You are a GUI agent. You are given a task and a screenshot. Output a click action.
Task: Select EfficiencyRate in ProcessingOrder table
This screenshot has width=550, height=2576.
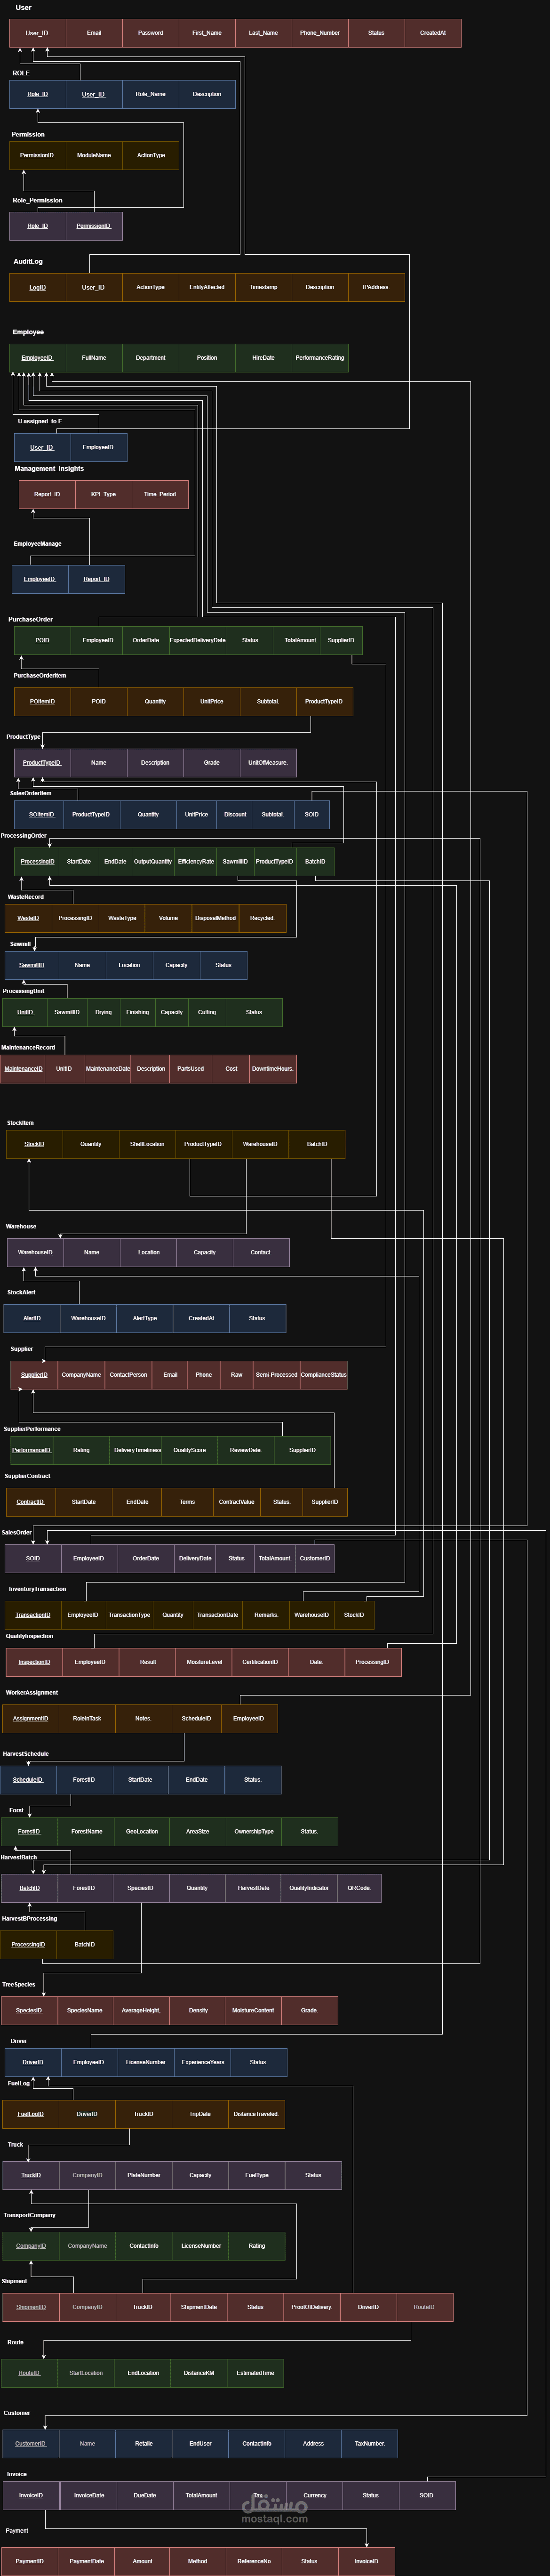(x=196, y=861)
